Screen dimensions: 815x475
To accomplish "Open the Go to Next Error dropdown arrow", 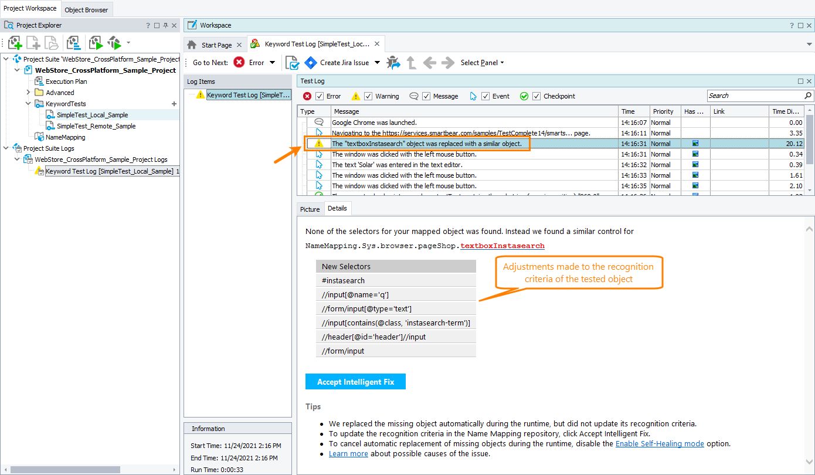I will [273, 63].
